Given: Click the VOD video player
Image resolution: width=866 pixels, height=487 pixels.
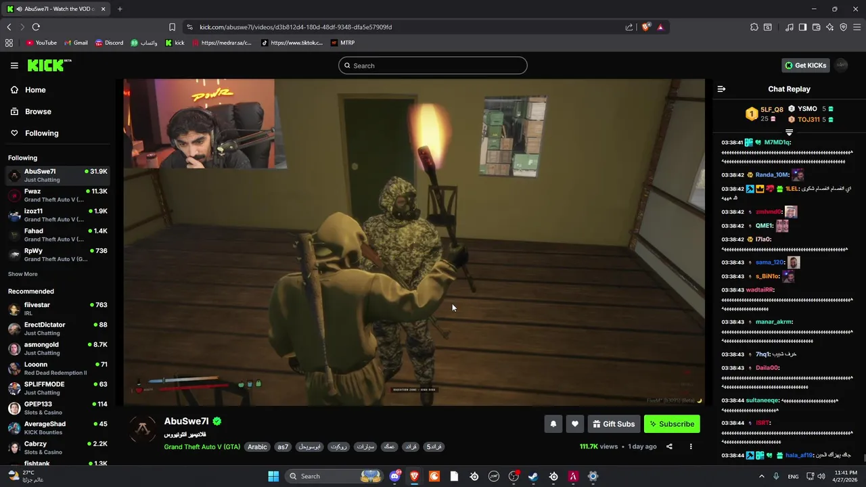Looking at the screenshot, I should [414, 242].
